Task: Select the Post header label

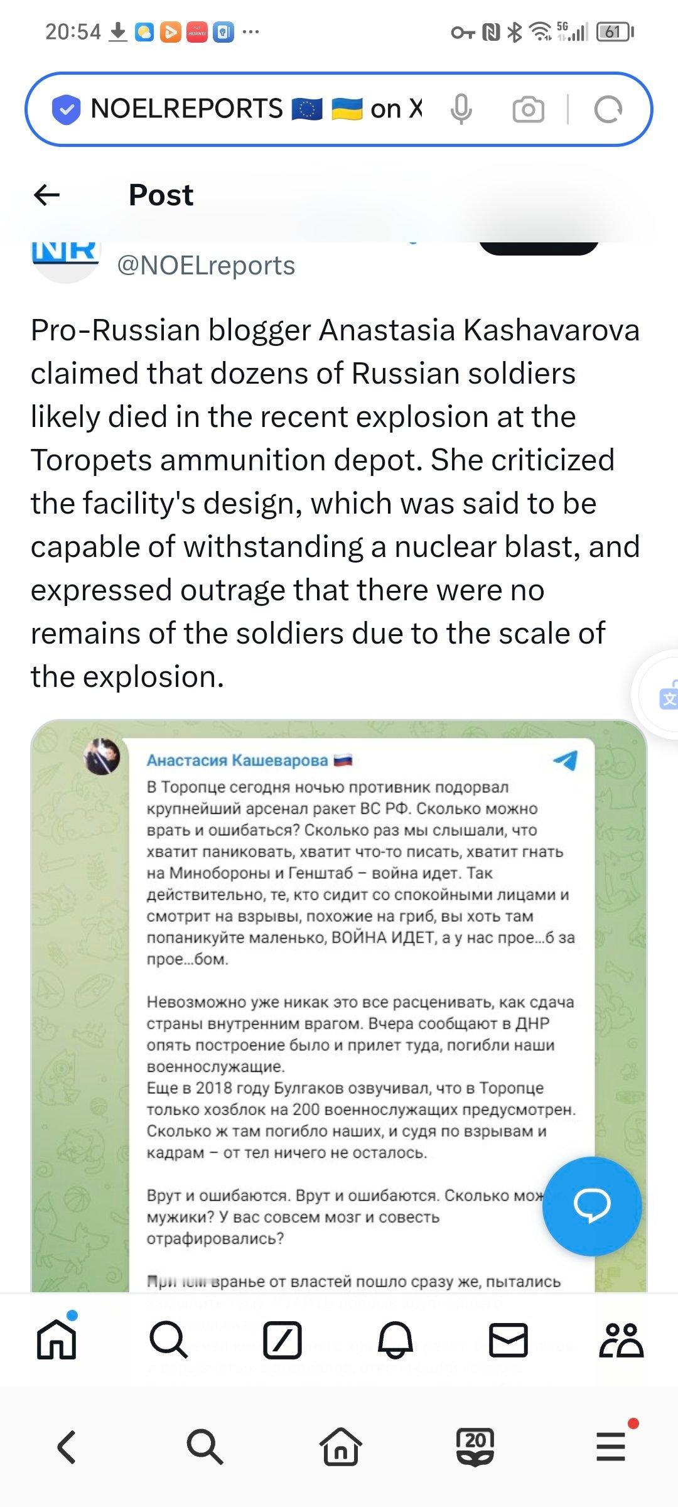Action: coord(159,195)
